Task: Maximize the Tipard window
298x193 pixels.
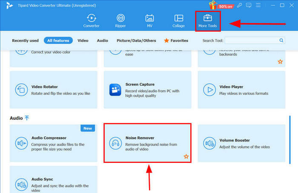Action: click(x=282, y=5)
